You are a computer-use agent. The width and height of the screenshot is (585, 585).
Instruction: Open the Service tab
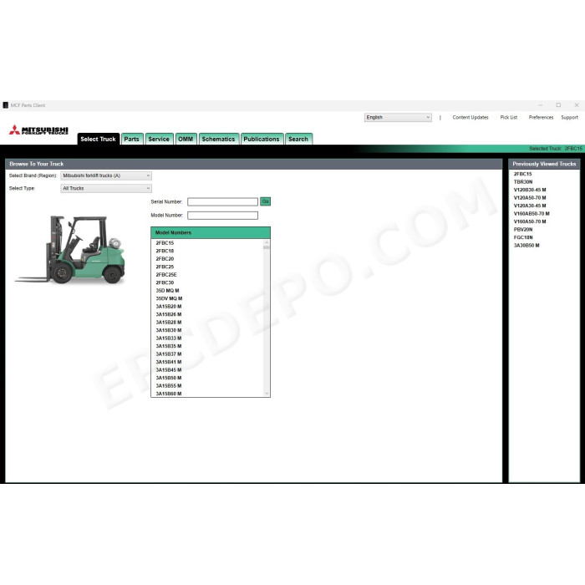point(159,139)
